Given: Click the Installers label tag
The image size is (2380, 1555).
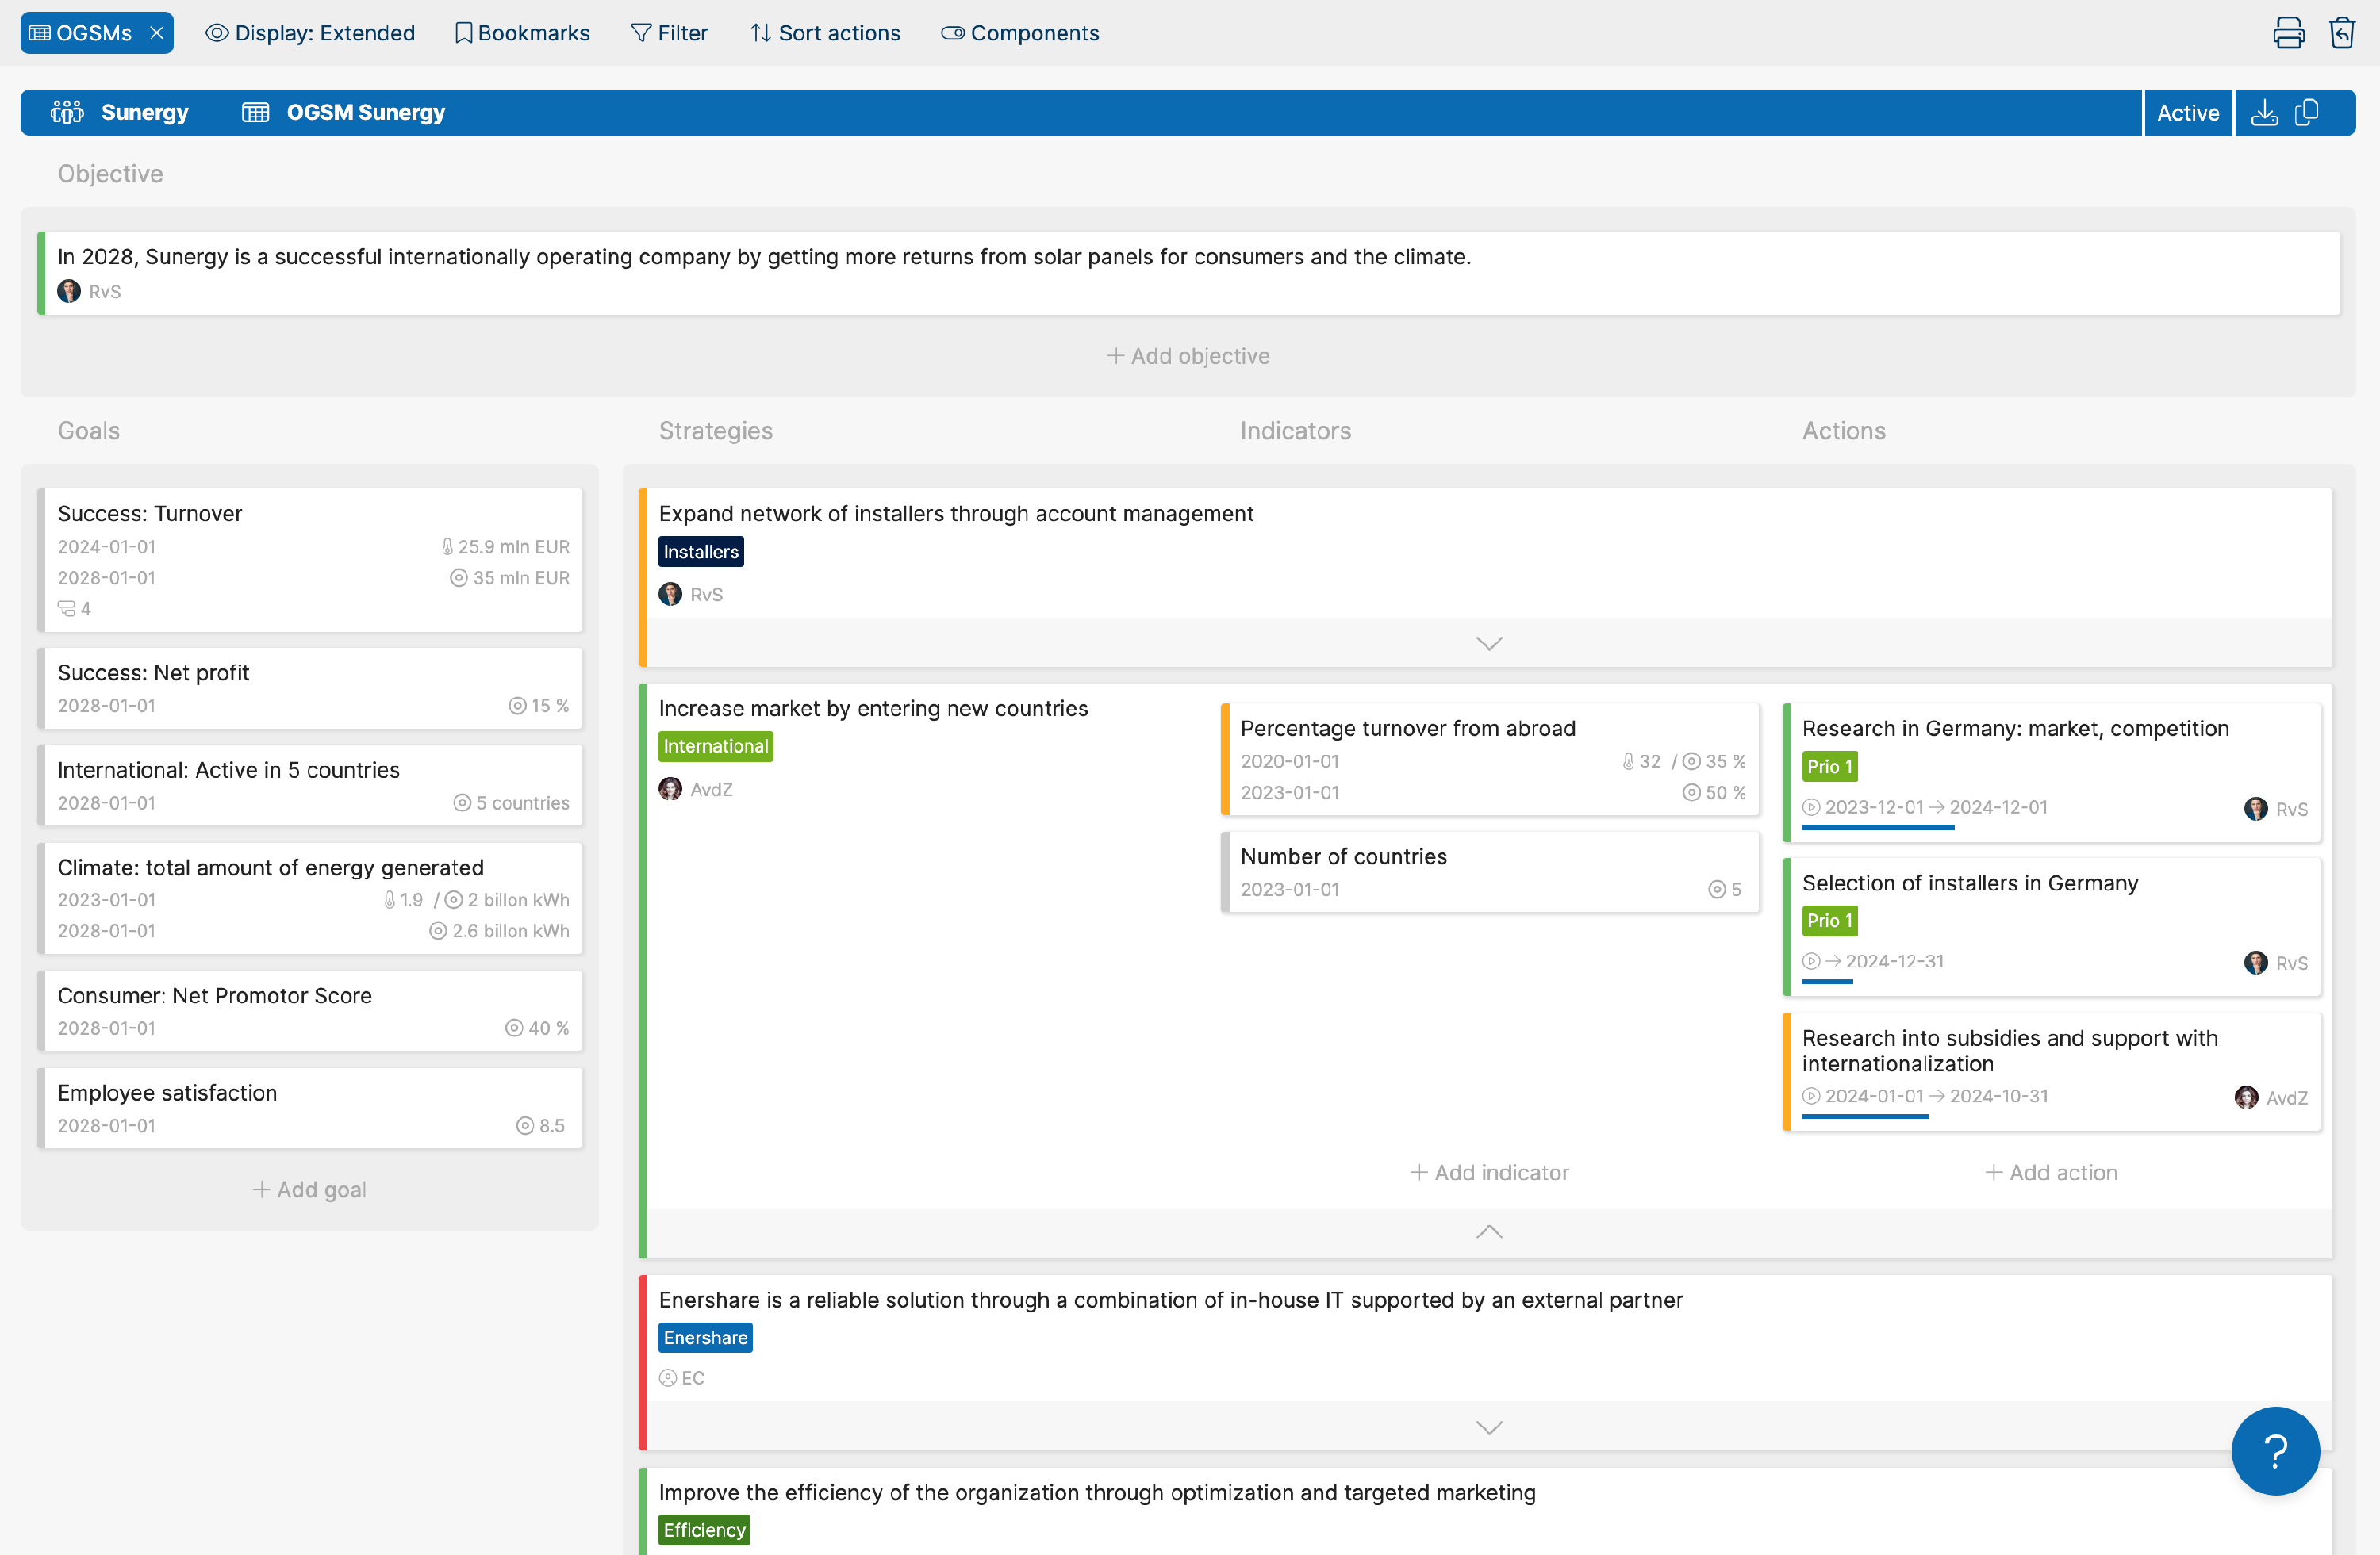Looking at the screenshot, I should (701, 552).
